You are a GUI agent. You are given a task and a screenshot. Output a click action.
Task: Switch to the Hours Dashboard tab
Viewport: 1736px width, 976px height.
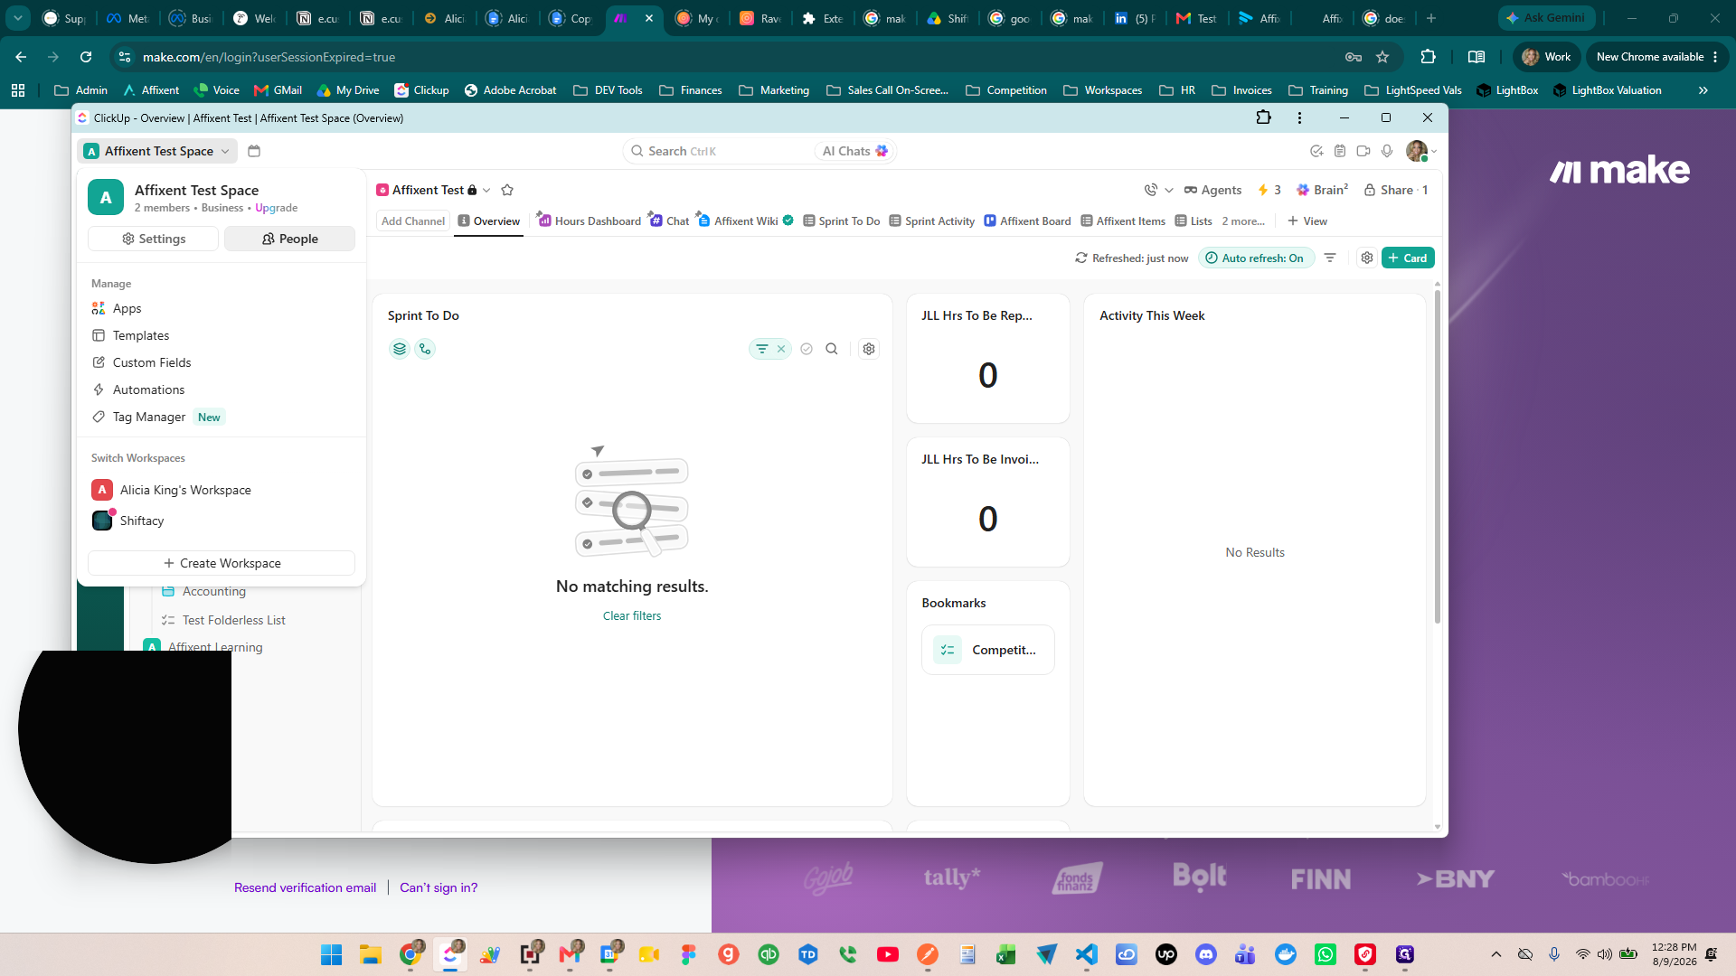(589, 221)
